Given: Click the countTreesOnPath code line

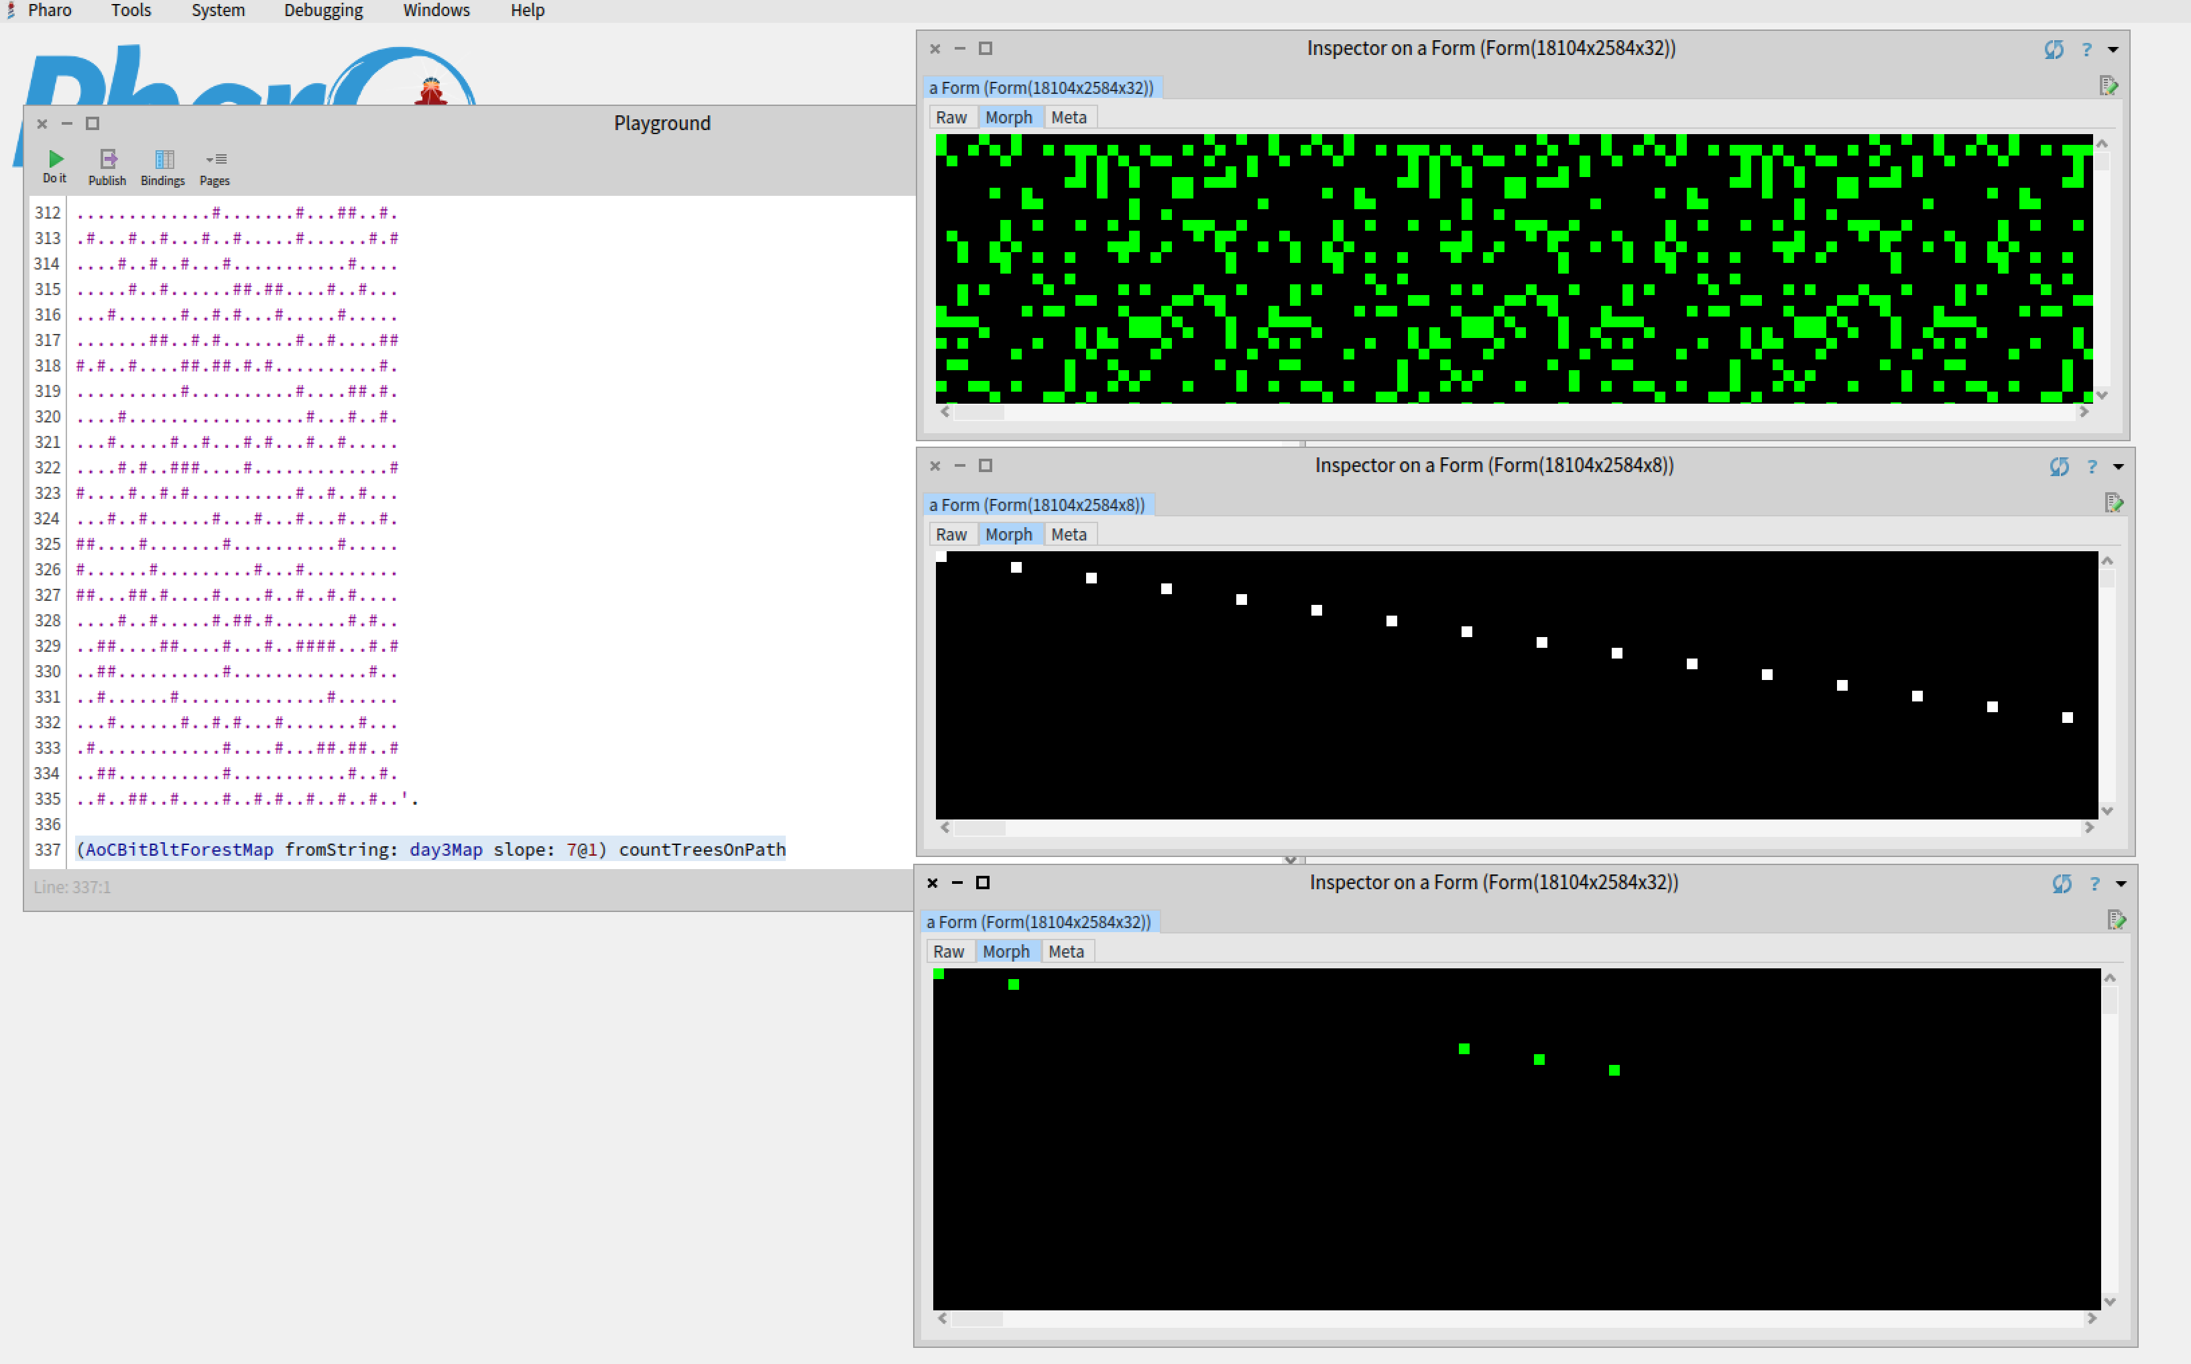Looking at the screenshot, I should tap(431, 849).
